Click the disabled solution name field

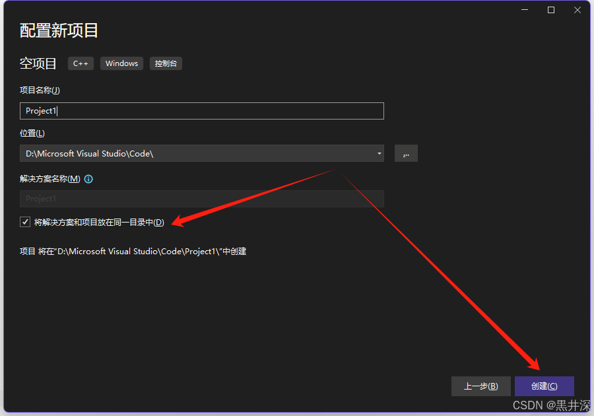tap(201, 199)
